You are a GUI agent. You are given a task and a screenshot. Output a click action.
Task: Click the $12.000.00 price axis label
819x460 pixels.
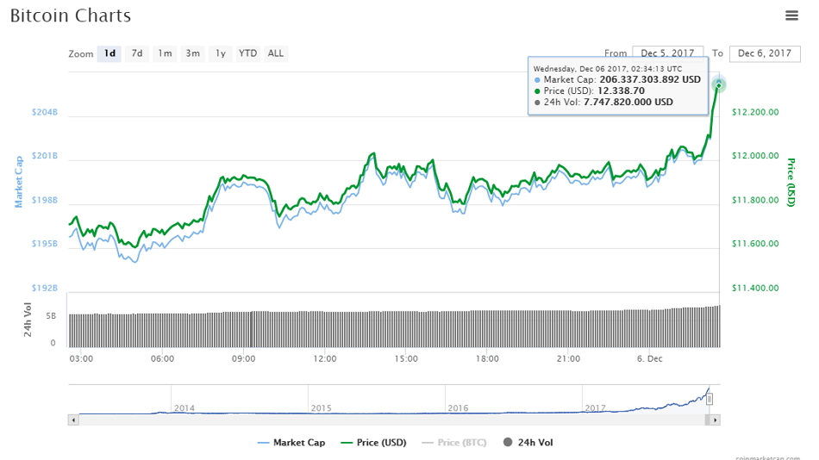(x=755, y=156)
